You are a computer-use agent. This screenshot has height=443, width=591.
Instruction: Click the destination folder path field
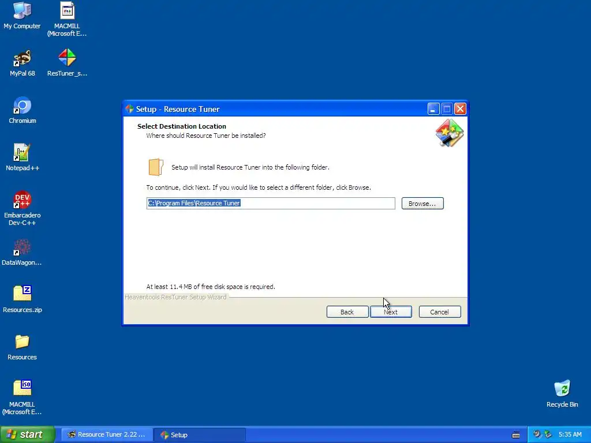[271, 203]
